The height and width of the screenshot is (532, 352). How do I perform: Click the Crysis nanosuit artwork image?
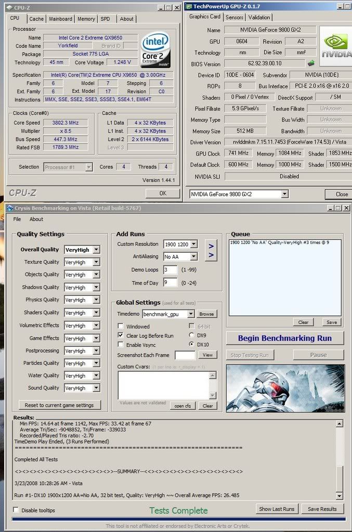pyautogui.click(x=285, y=388)
